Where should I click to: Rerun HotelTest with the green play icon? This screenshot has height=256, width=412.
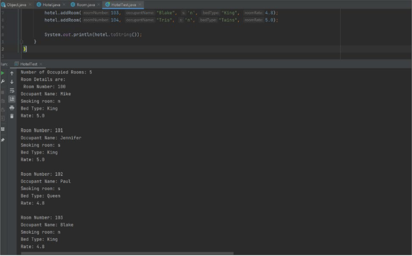pos(2,73)
